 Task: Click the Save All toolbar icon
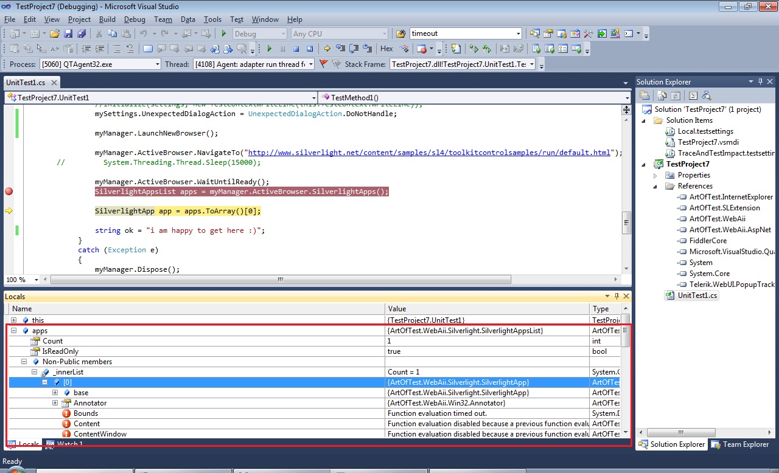pyautogui.click(x=80, y=34)
